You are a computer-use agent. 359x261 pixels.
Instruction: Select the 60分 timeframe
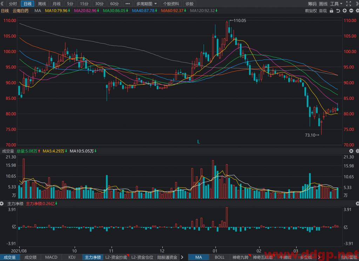[114, 4]
